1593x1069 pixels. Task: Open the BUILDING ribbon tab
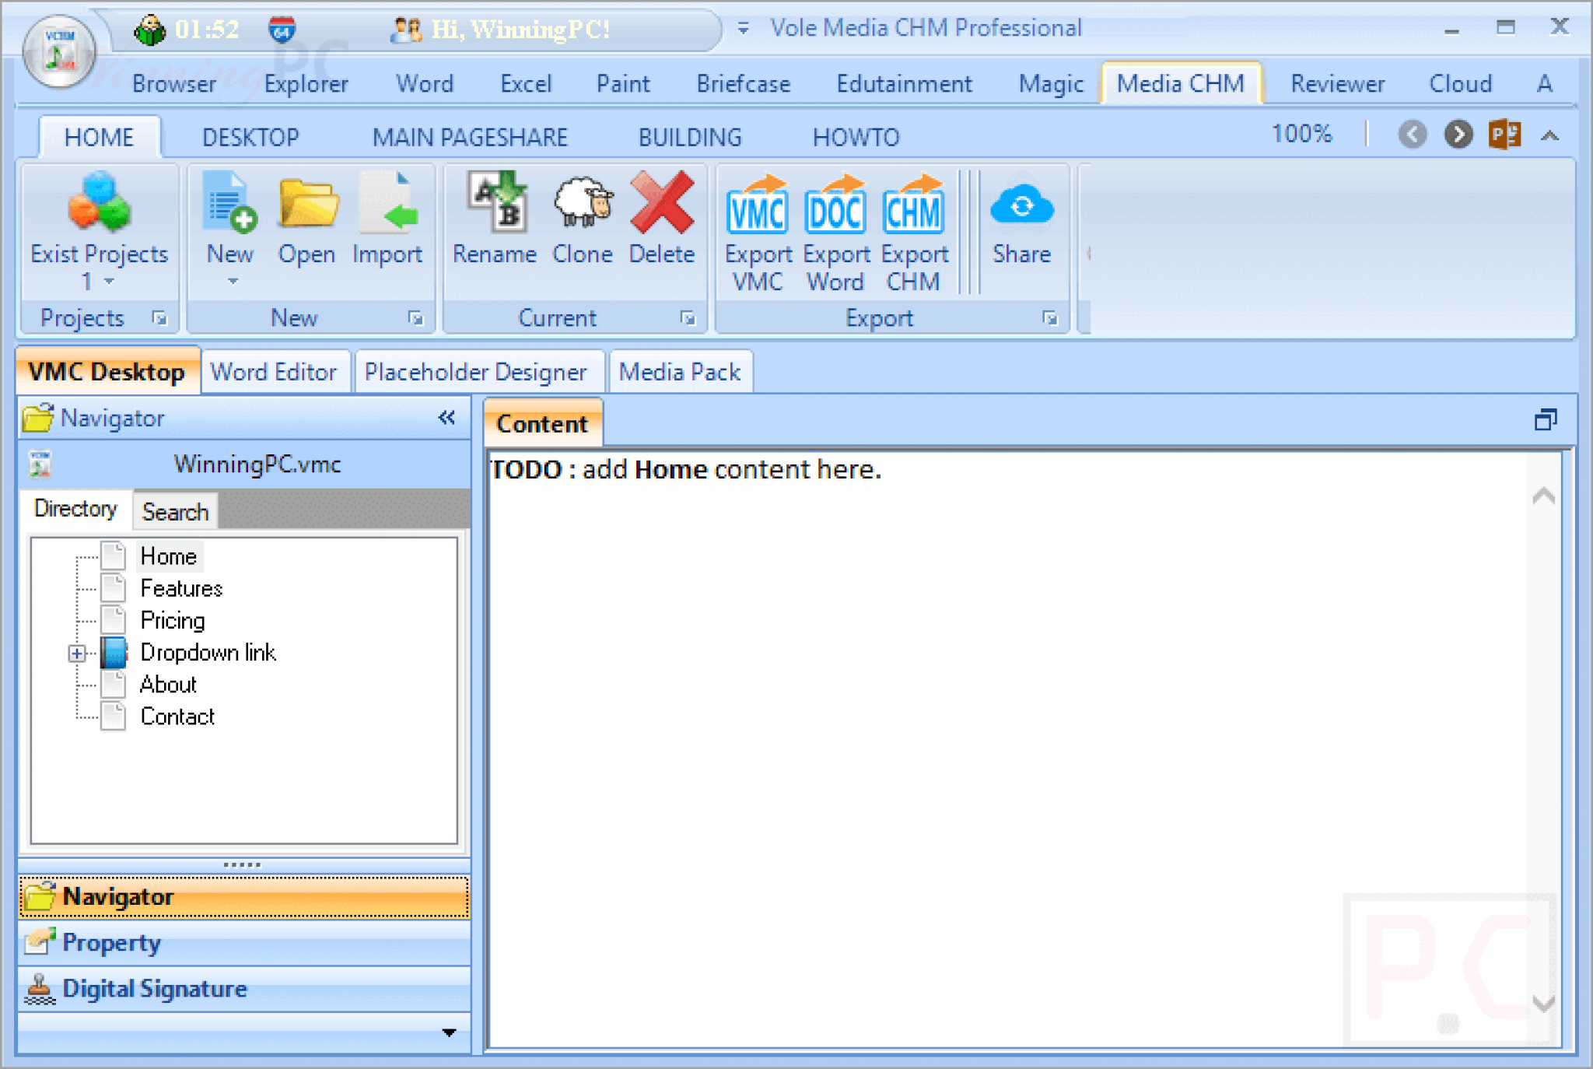[690, 138]
